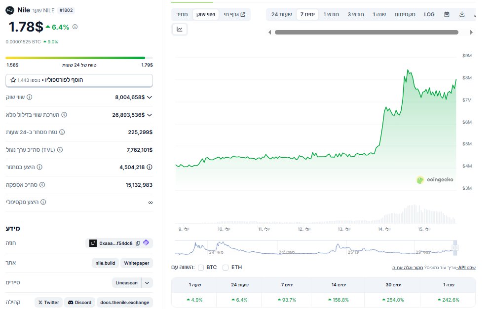Click the 254.0% thirty-day change value

[393, 300]
